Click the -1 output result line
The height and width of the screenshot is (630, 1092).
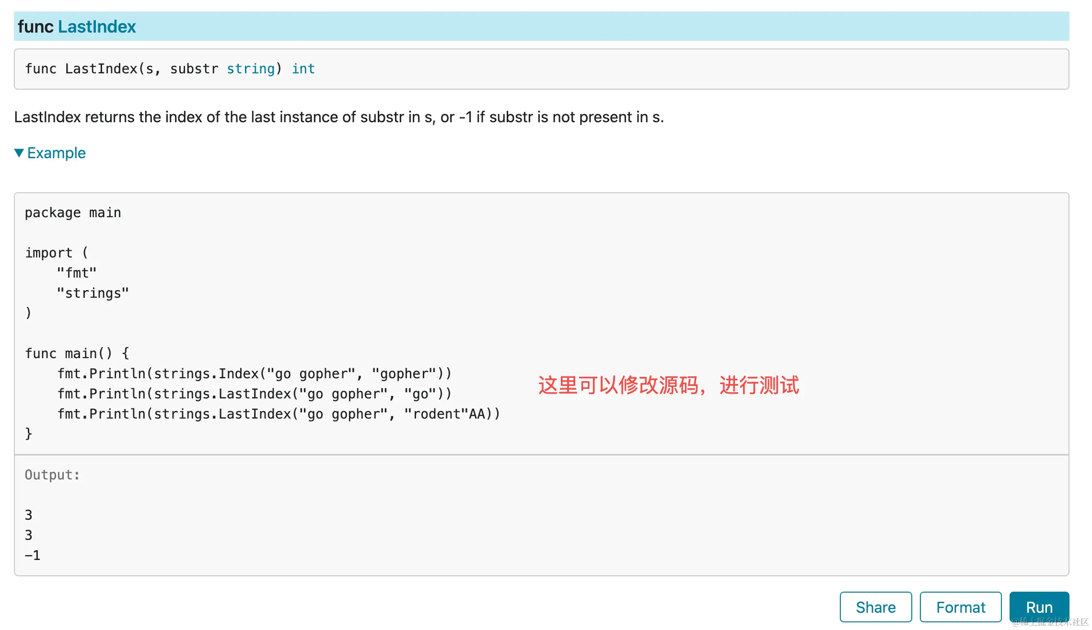pyautogui.click(x=33, y=555)
